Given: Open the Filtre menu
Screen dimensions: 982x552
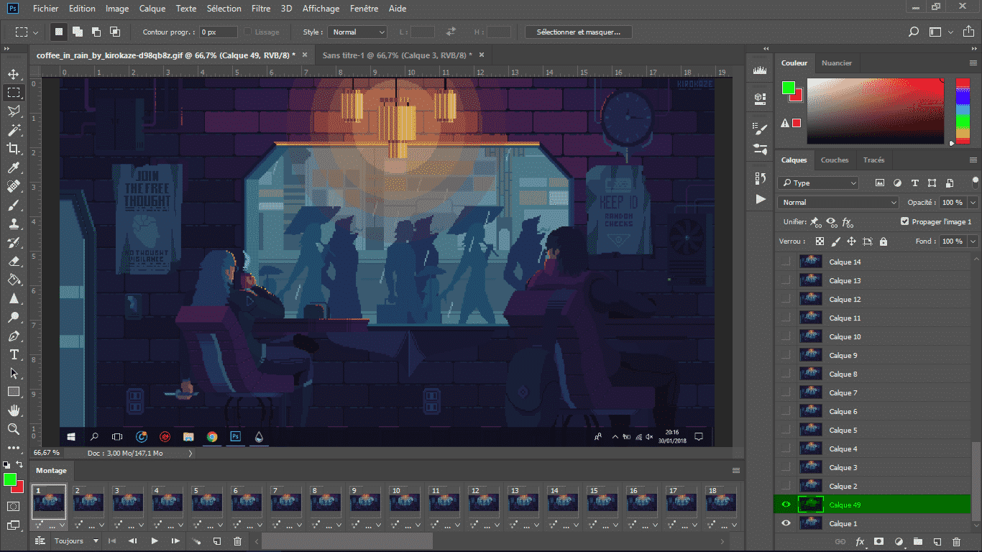Looking at the screenshot, I should (261, 9).
